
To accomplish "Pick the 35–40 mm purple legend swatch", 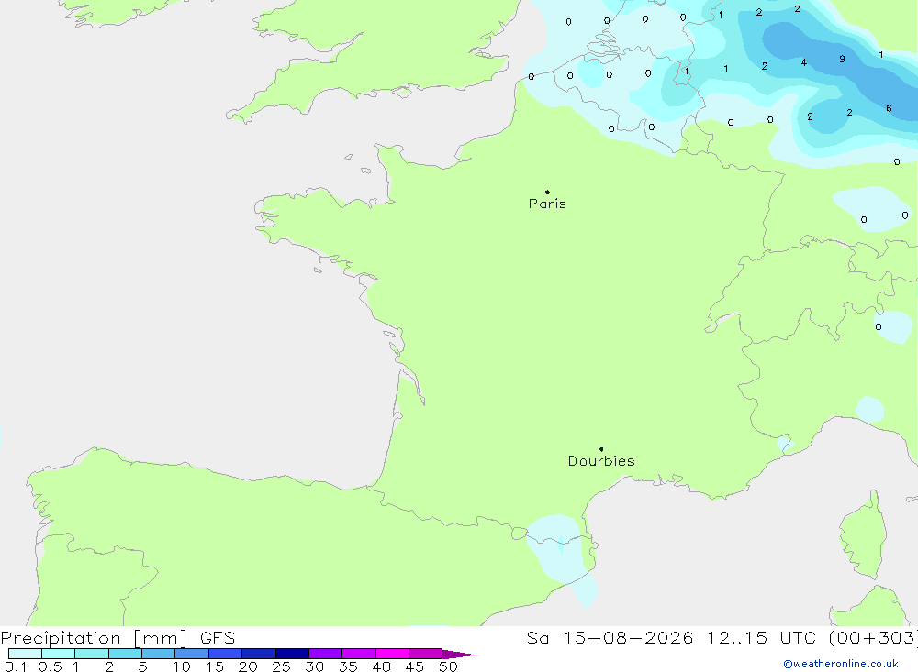I will pos(359,654).
